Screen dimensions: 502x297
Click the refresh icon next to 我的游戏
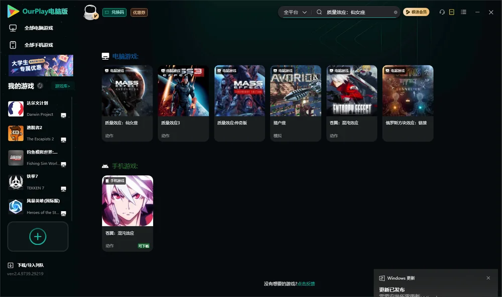coord(40,86)
